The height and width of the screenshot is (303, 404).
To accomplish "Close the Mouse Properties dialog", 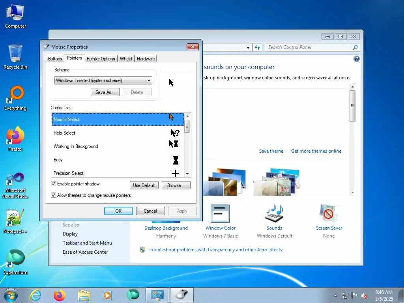I will [193, 47].
